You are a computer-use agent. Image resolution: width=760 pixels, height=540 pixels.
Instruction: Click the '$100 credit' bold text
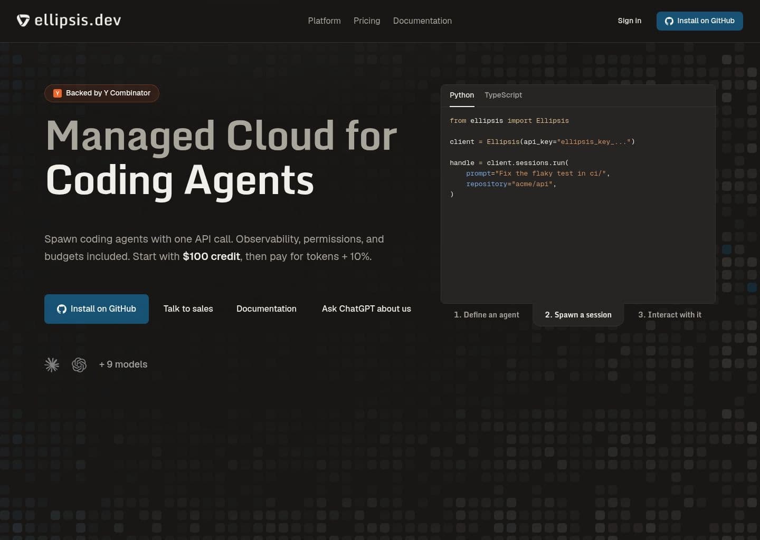pyautogui.click(x=211, y=256)
